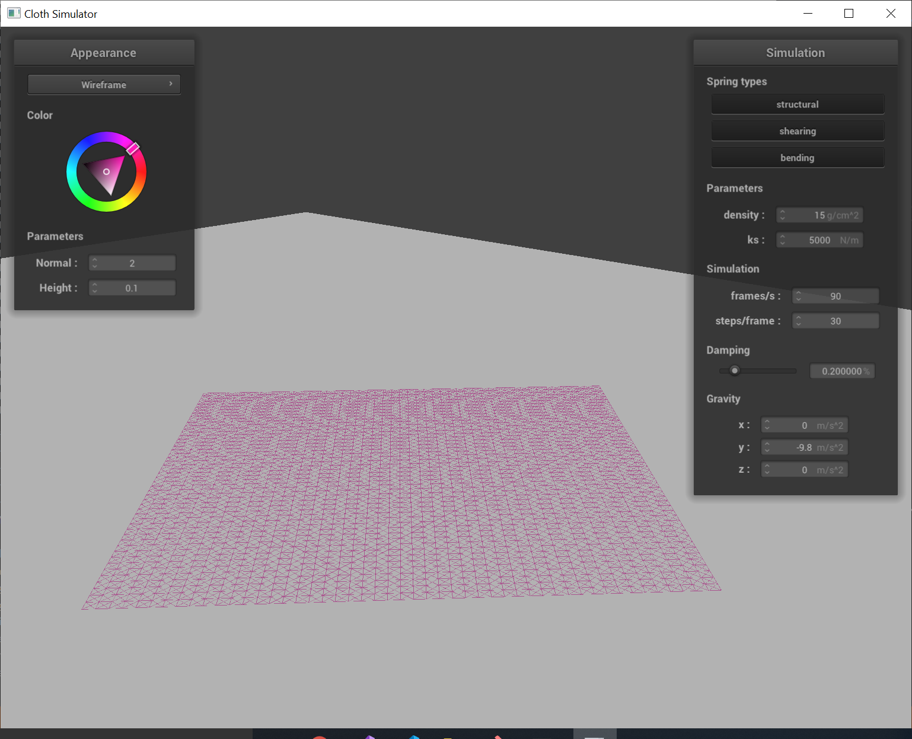Click the frames/s field showing 90
Screen dimensions: 912x739
click(x=836, y=296)
